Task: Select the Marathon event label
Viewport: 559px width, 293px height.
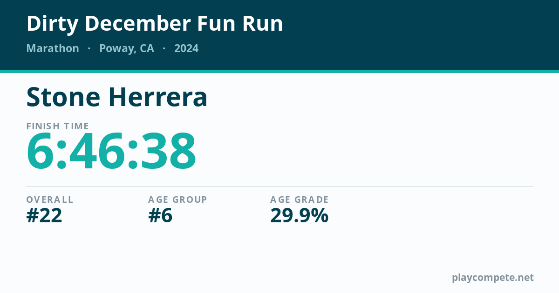Action: pos(53,48)
